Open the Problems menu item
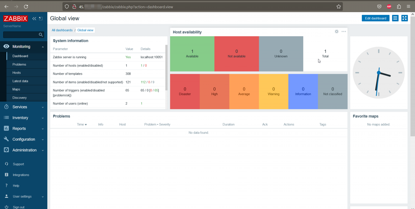The height and width of the screenshot is (209, 415). [19, 64]
